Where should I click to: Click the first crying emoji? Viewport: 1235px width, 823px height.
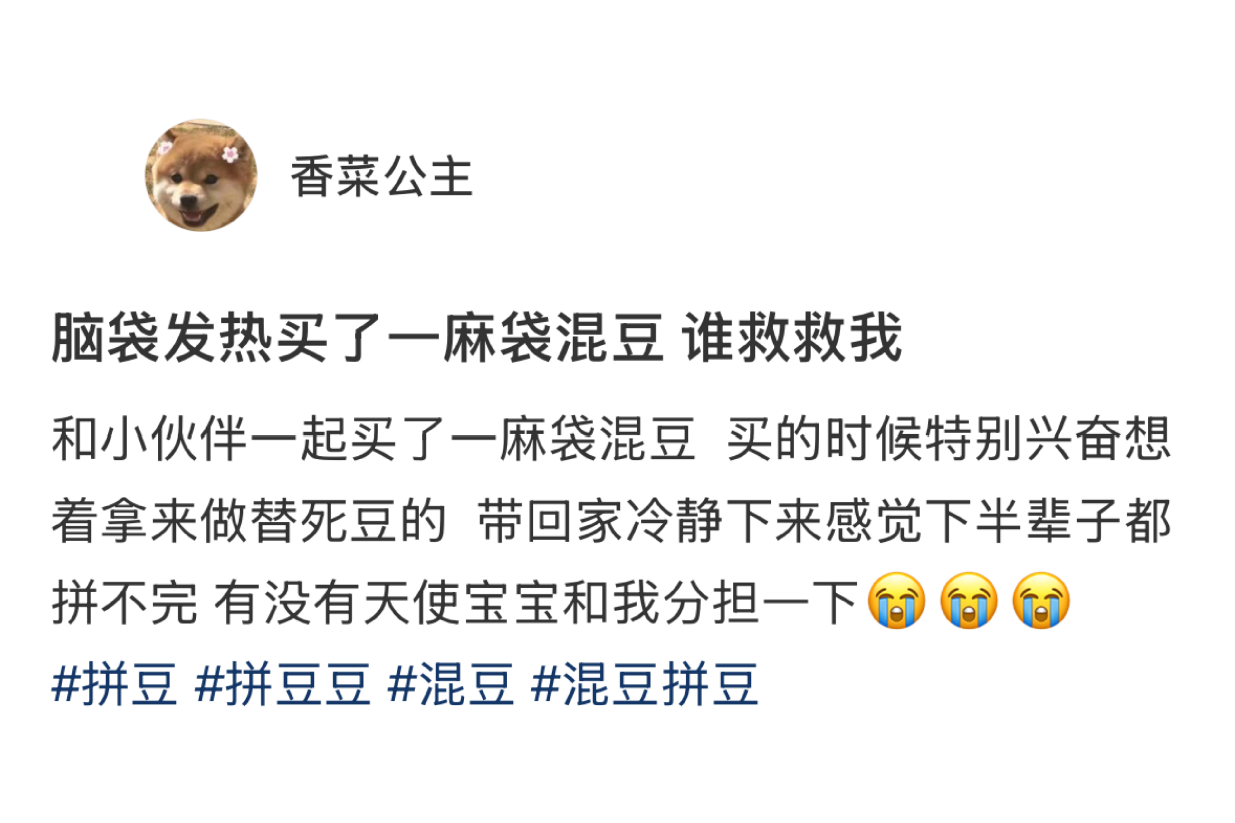(897, 601)
